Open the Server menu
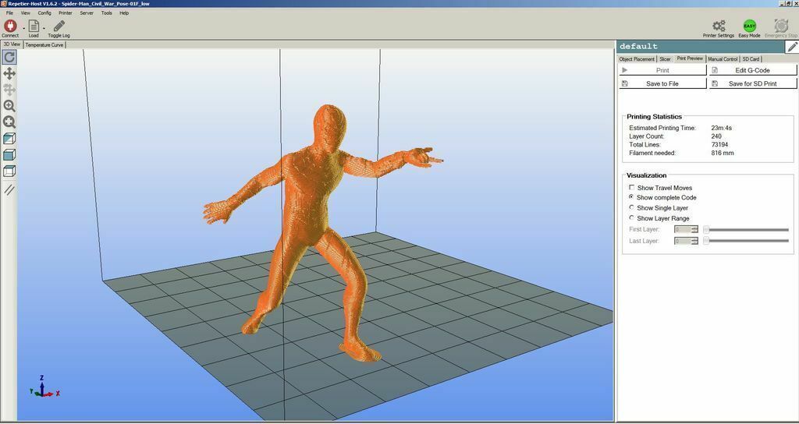Viewport: 799px width, 424px height. tap(87, 13)
